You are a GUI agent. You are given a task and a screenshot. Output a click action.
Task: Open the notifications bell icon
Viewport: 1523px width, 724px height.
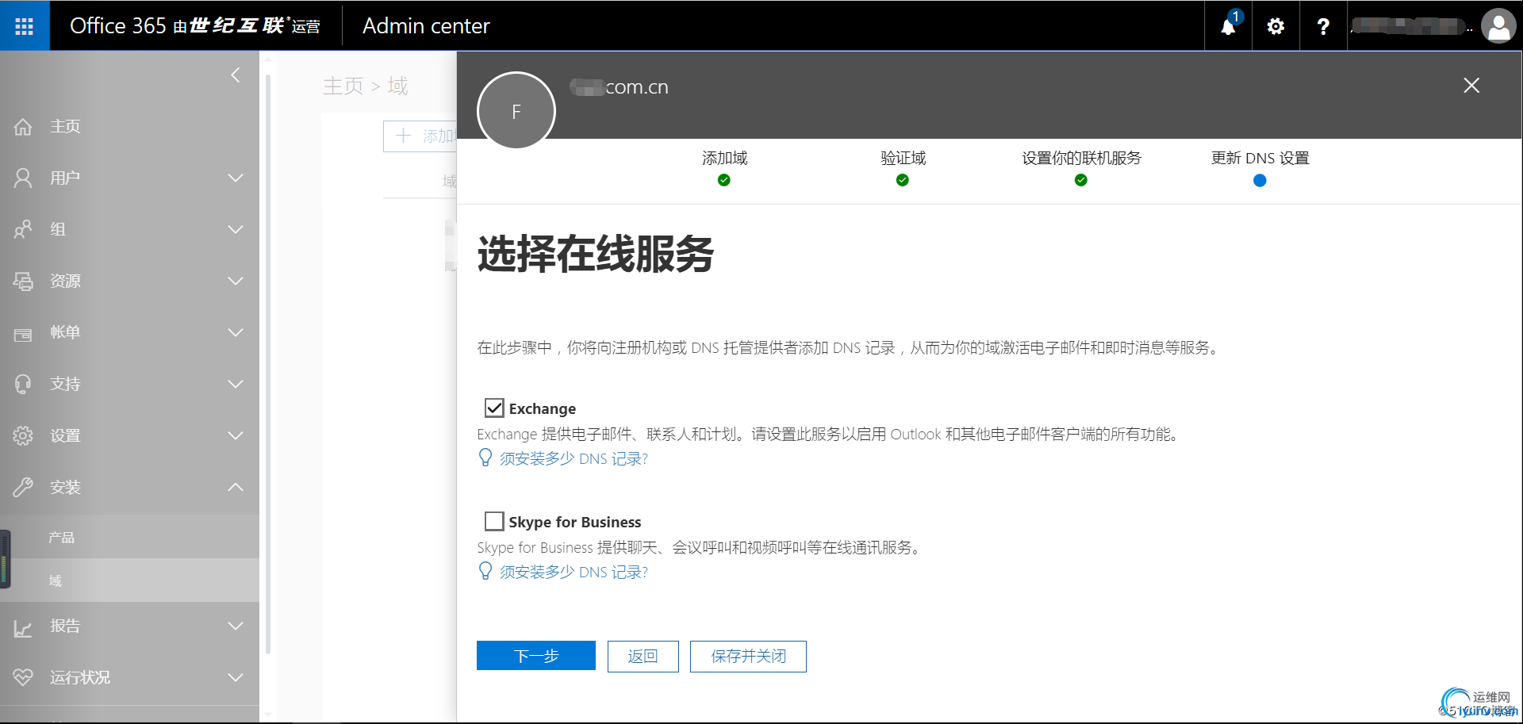1228,26
